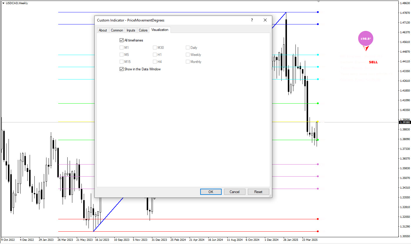Select the second blue dot near 1.4713
This screenshot has width=411, height=244.
tap(318, 24)
